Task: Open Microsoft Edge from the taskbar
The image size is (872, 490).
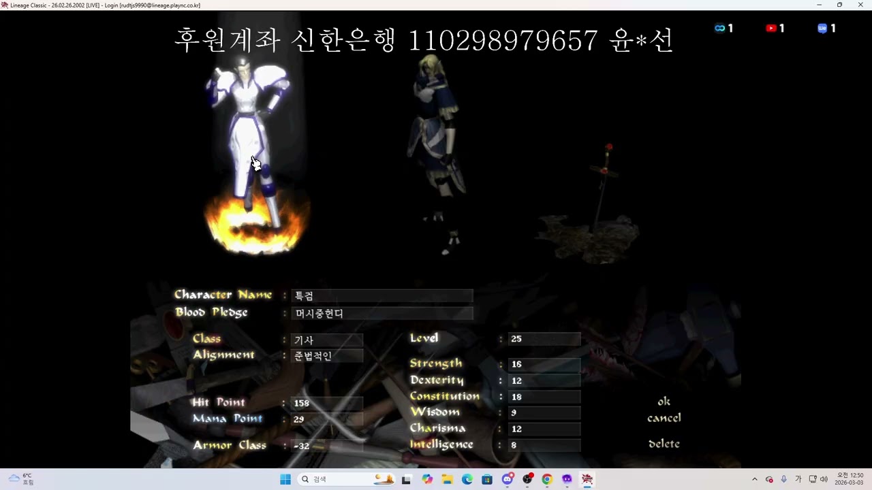Action: tap(467, 479)
